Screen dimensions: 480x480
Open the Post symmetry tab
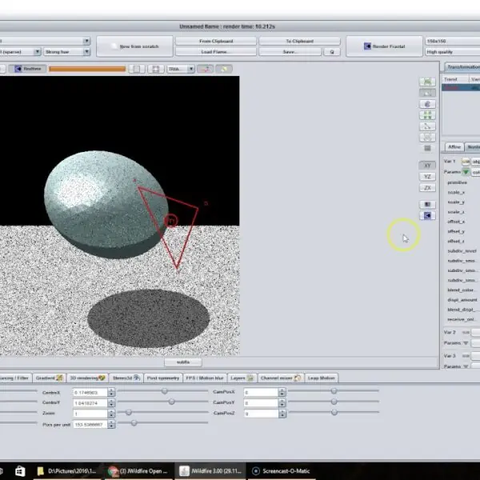coord(163,378)
